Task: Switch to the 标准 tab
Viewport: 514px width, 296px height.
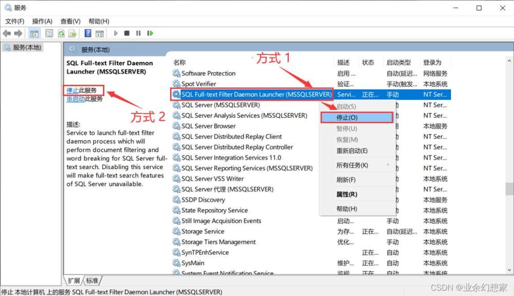Action: [x=92, y=281]
